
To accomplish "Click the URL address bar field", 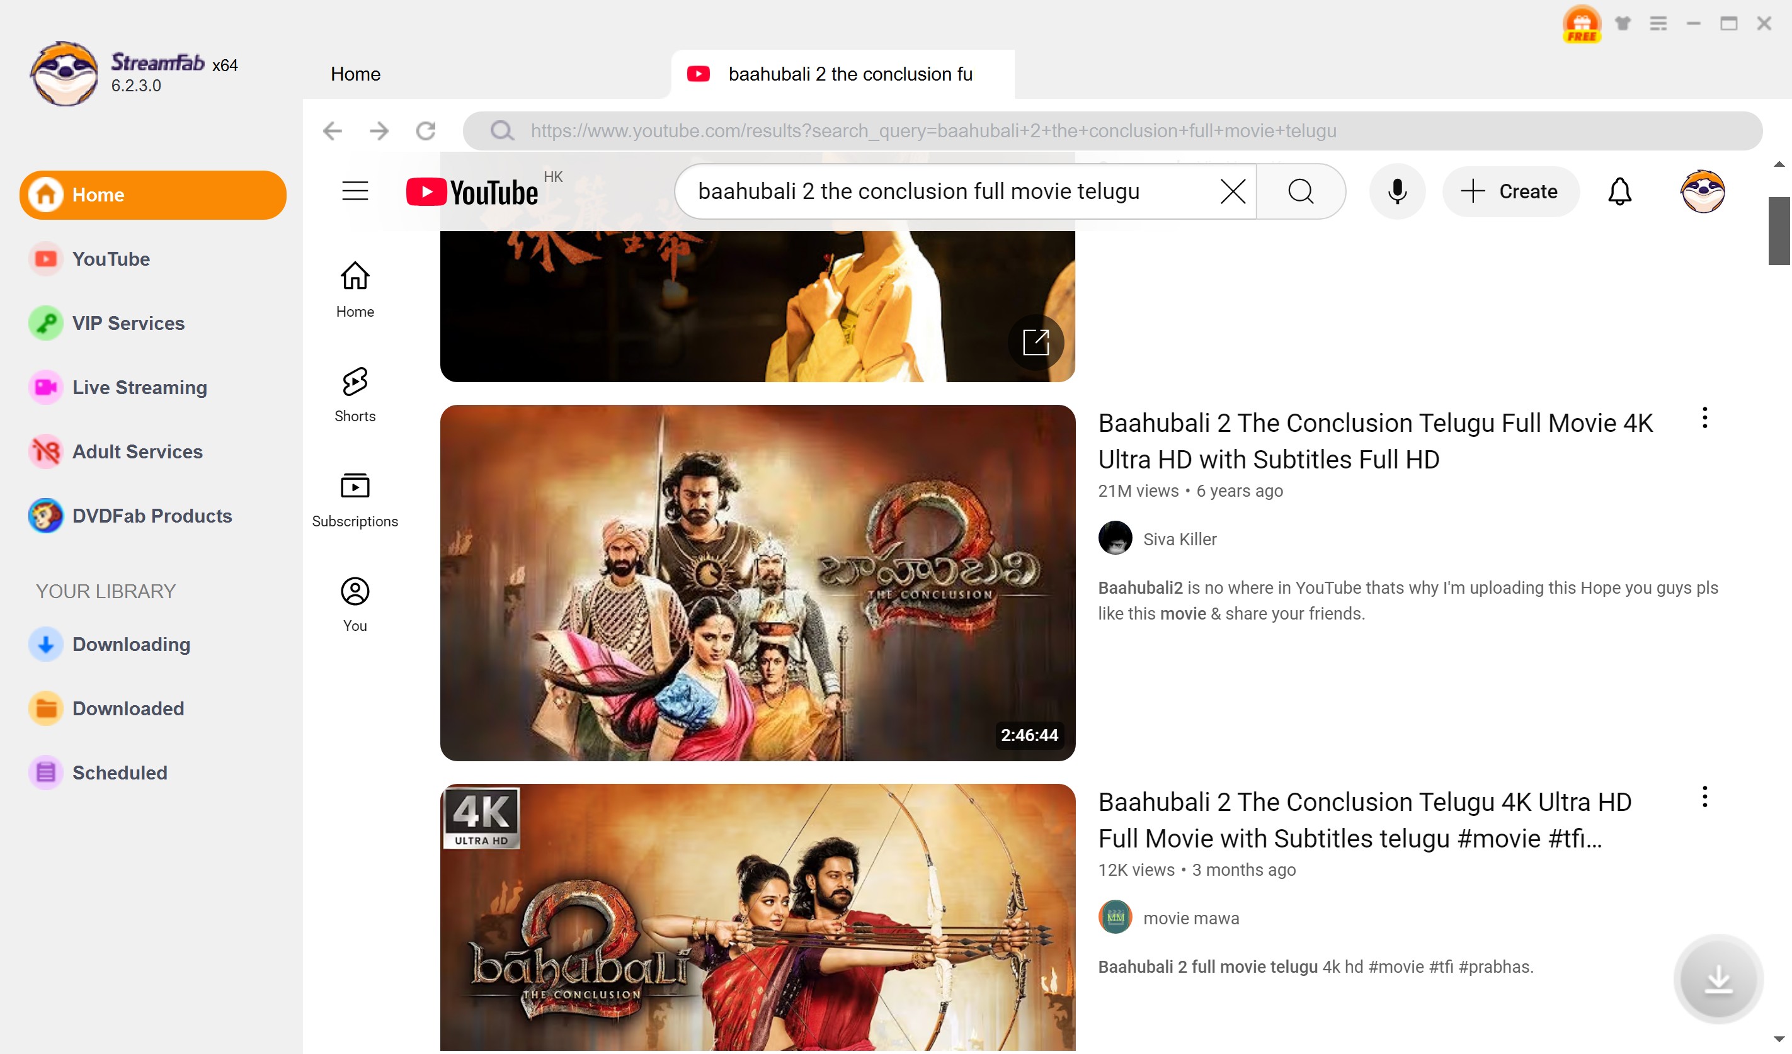I will [x=1112, y=131].
